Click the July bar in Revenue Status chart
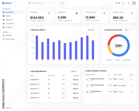Screen dimensions: 139x111 pyautogui.click(x=65, y=51)
